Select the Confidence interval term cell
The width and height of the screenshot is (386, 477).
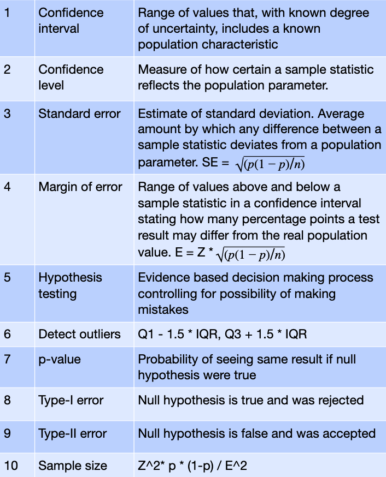tap(84, 28)
